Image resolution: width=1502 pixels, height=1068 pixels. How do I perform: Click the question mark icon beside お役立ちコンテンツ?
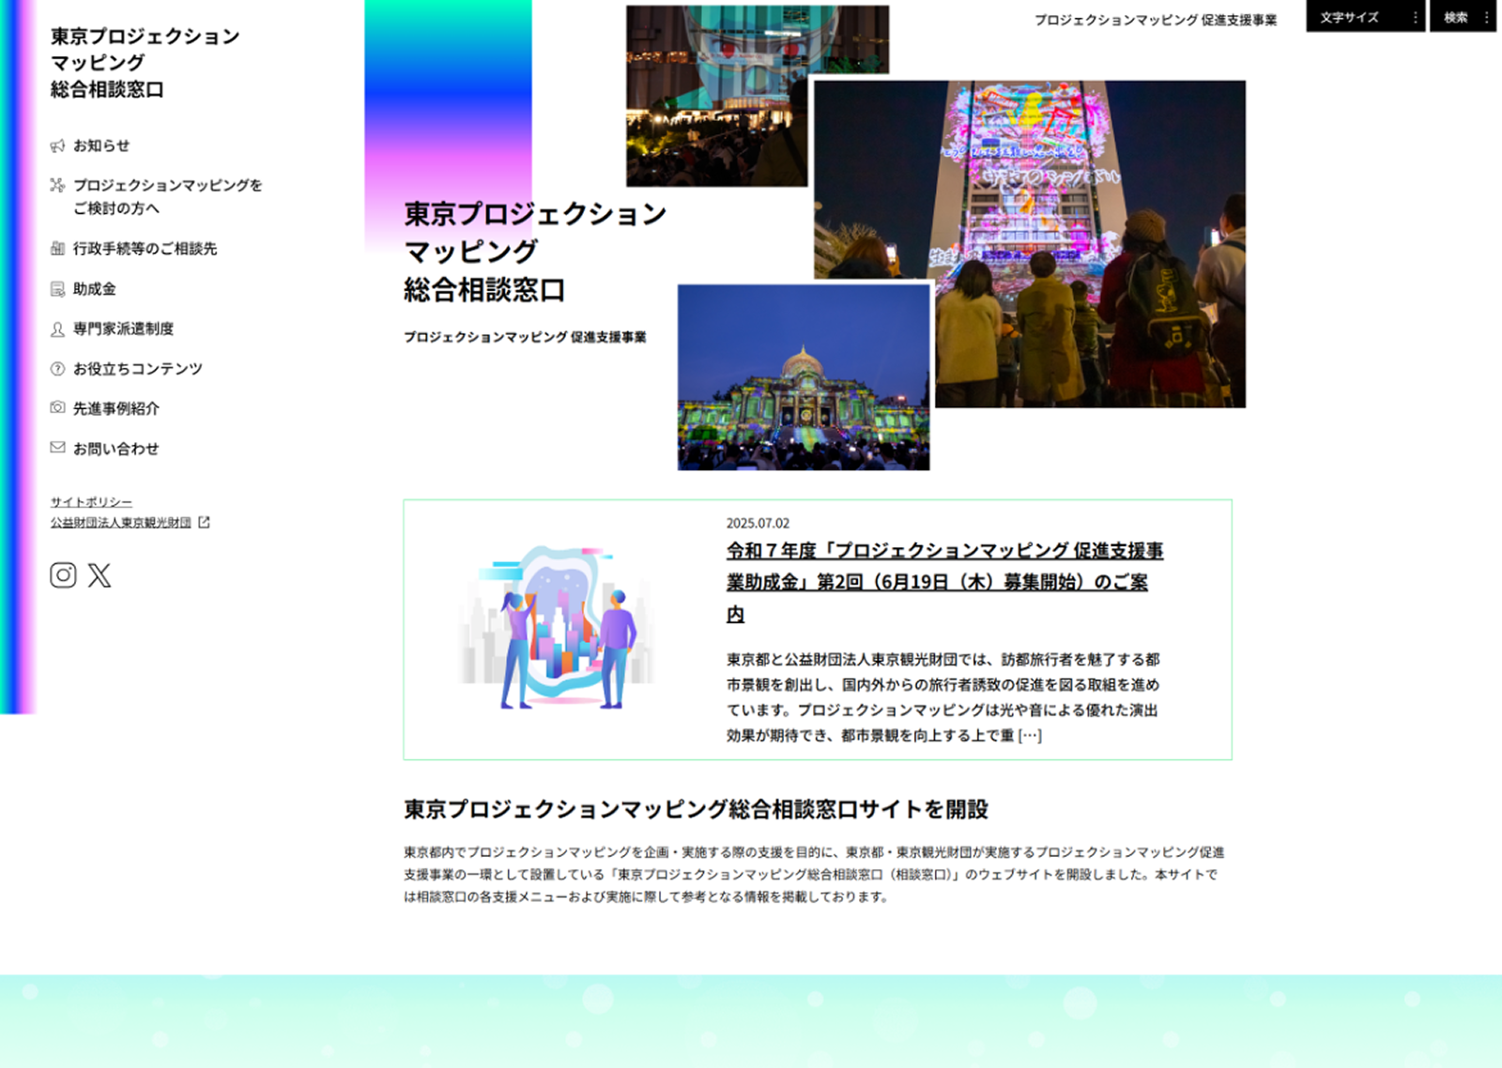(x=57, y=369)
